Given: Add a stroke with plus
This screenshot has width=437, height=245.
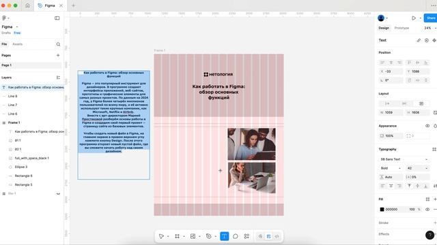Looking at the screenshot, I should coord(435,223).
